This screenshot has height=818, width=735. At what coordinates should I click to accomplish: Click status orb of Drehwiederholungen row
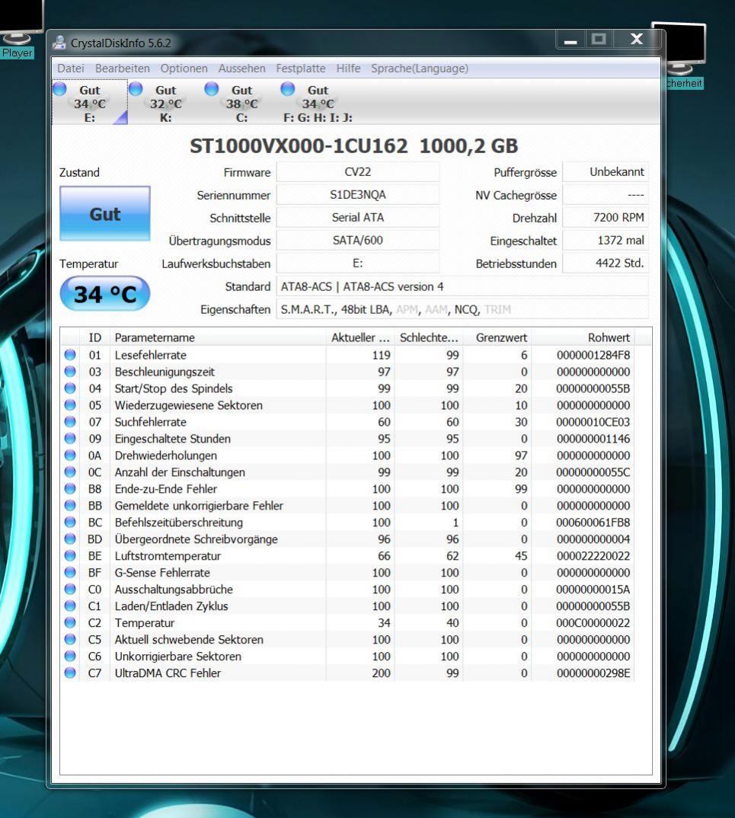point(70,455)
